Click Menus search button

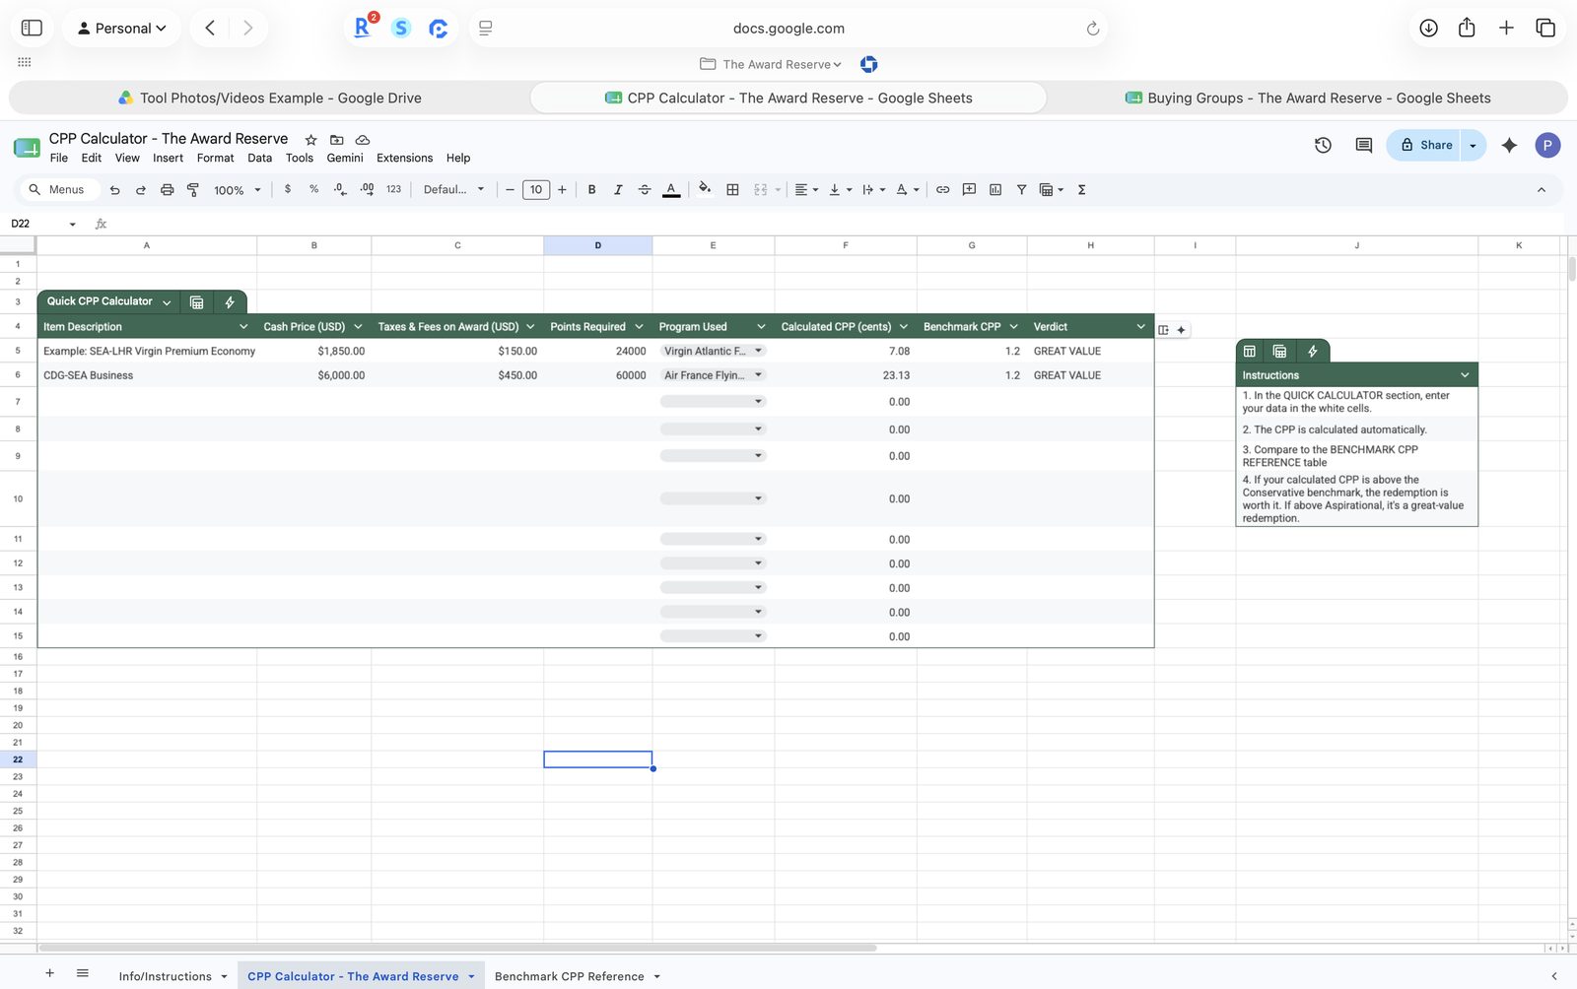(x=58, y=190)
